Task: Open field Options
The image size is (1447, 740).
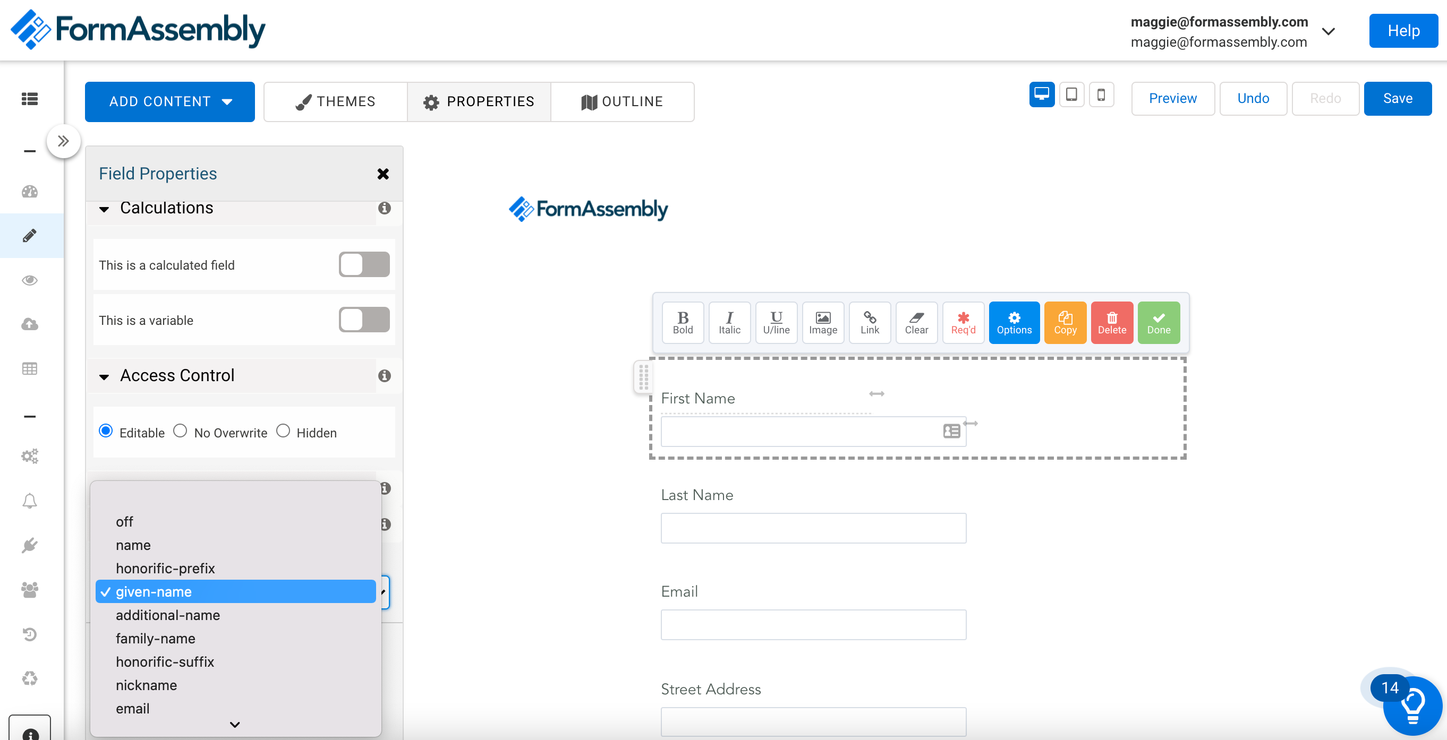Action: [x=1014, y=323]
